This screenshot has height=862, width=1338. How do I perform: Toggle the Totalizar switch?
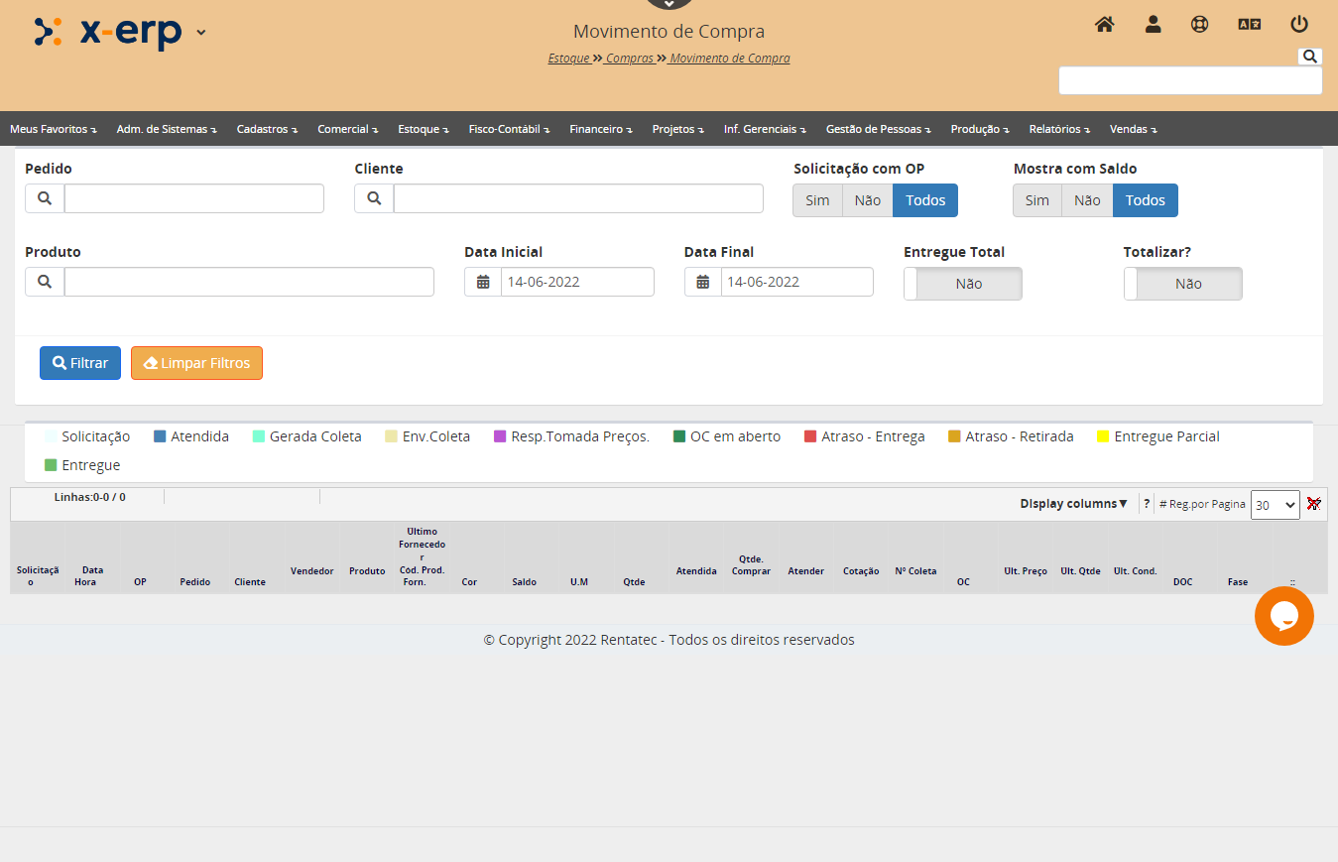(1182, 284)
